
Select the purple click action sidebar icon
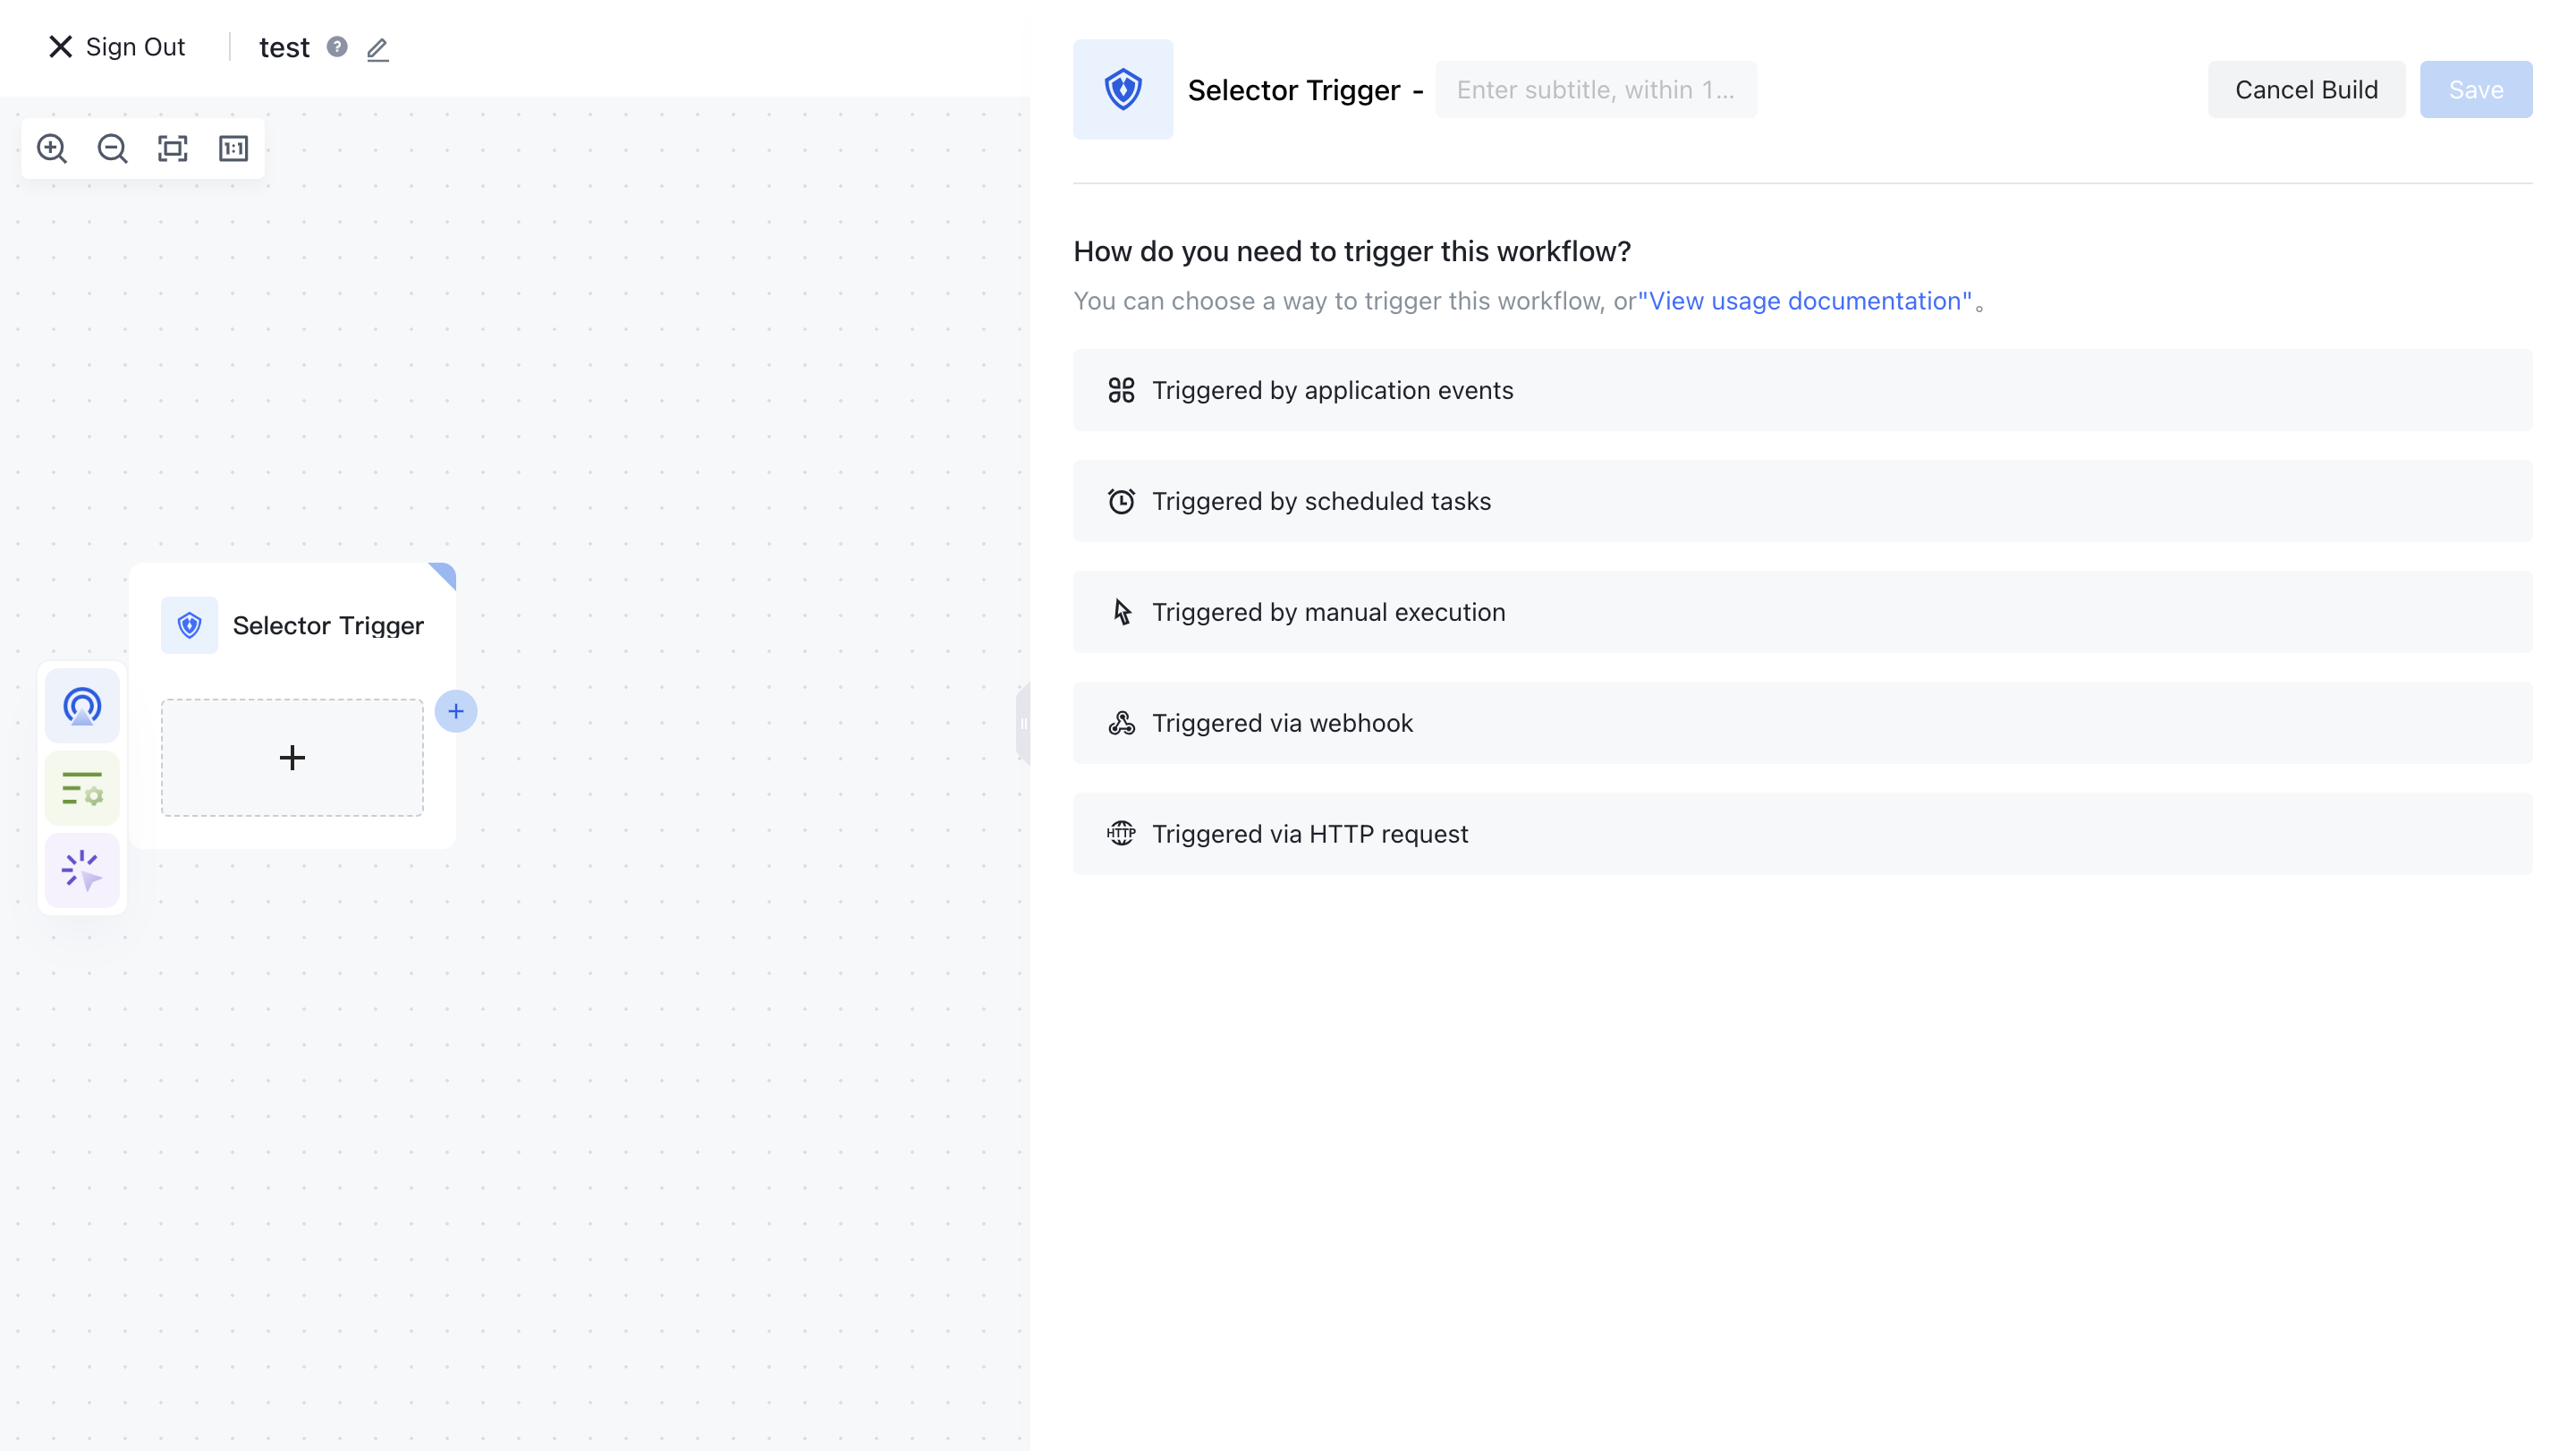pyautogui.click(x=82, y=871)
